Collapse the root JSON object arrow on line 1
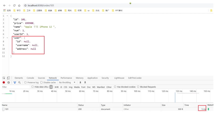 (x=7, y=16)
